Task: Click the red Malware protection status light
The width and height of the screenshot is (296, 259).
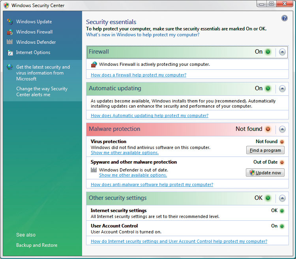Action: pyautogui.click(x=268, y=129)
